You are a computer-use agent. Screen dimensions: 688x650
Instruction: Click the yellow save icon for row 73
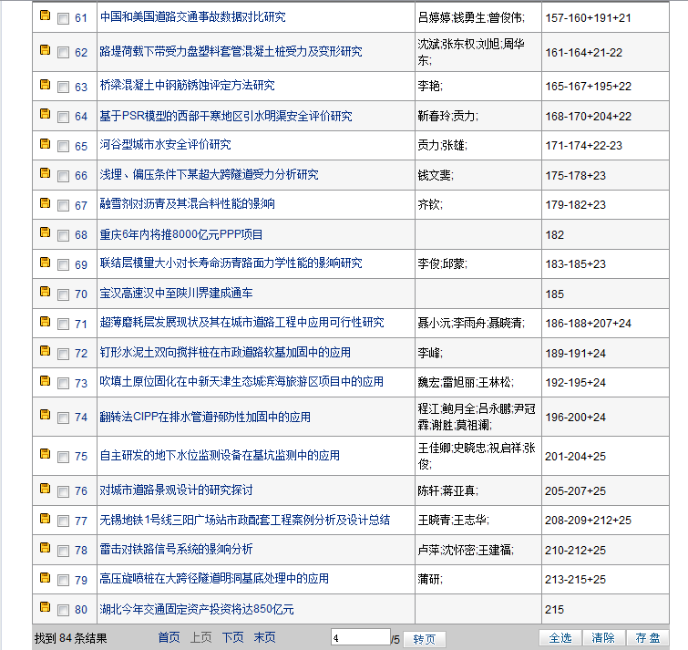click(x=45, y=382)
